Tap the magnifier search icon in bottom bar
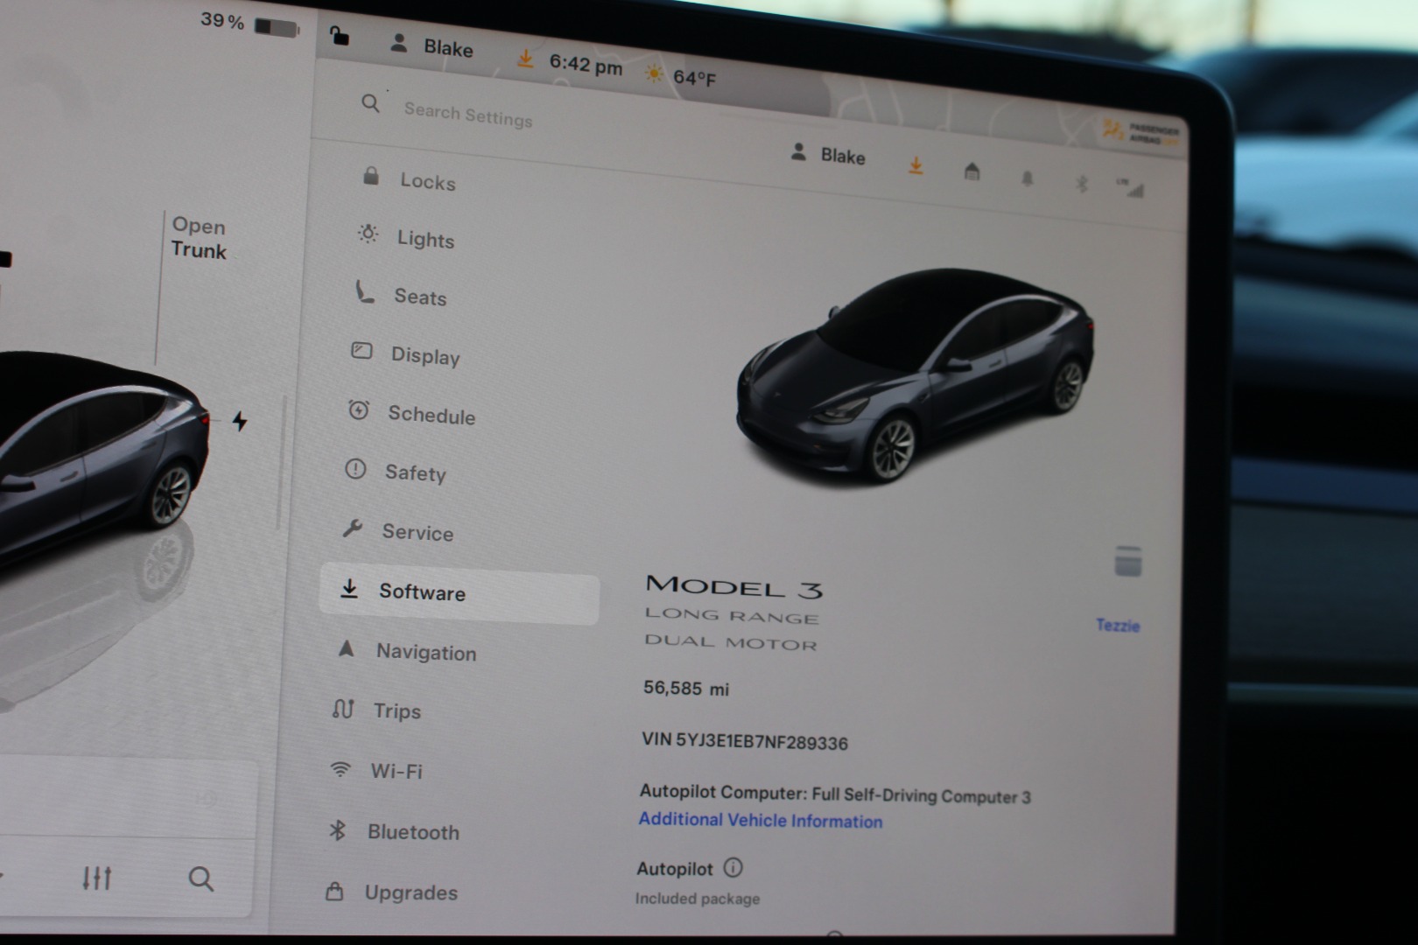The width and height of the screenshot is (1418, 945). [x=200, y=878]
